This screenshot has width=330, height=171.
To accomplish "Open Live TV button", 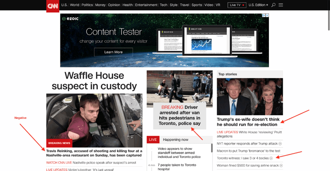I will pos(237,5).
